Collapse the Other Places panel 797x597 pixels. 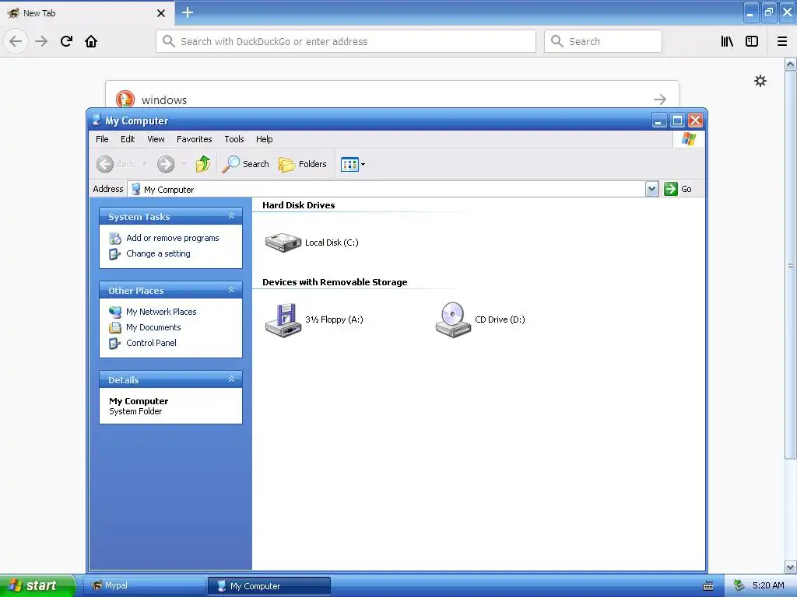231,290
